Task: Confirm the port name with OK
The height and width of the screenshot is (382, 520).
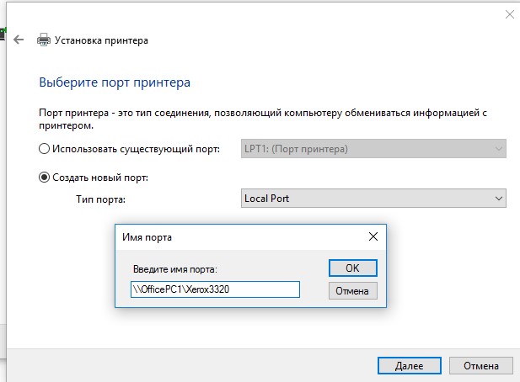Action: click(352, 268)
